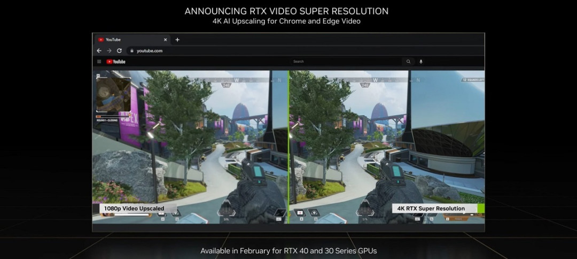Click the squads left counter in right video
This screenshot has width=577, height=259.
(472, 79)
